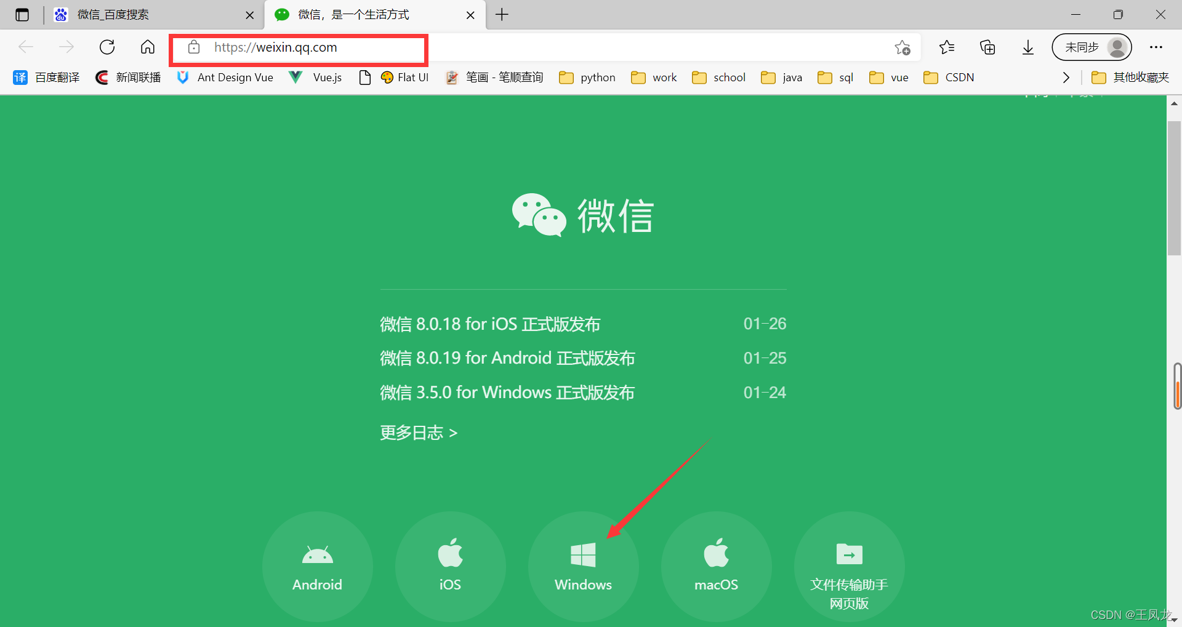Expand the vue bookmarks folder
The width and height of the screenshot is (1182, 627).
click(x=889, y=78)
